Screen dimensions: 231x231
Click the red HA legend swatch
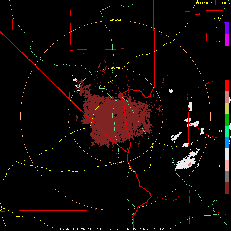coord(227,86)
